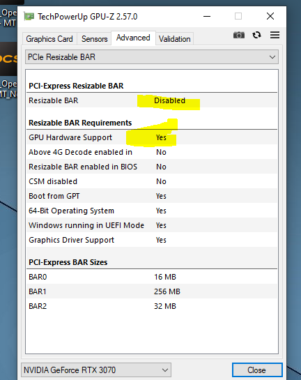Click the GPU Hardware Support row
The height and width of the screenshot is (380, 301).
152,137
